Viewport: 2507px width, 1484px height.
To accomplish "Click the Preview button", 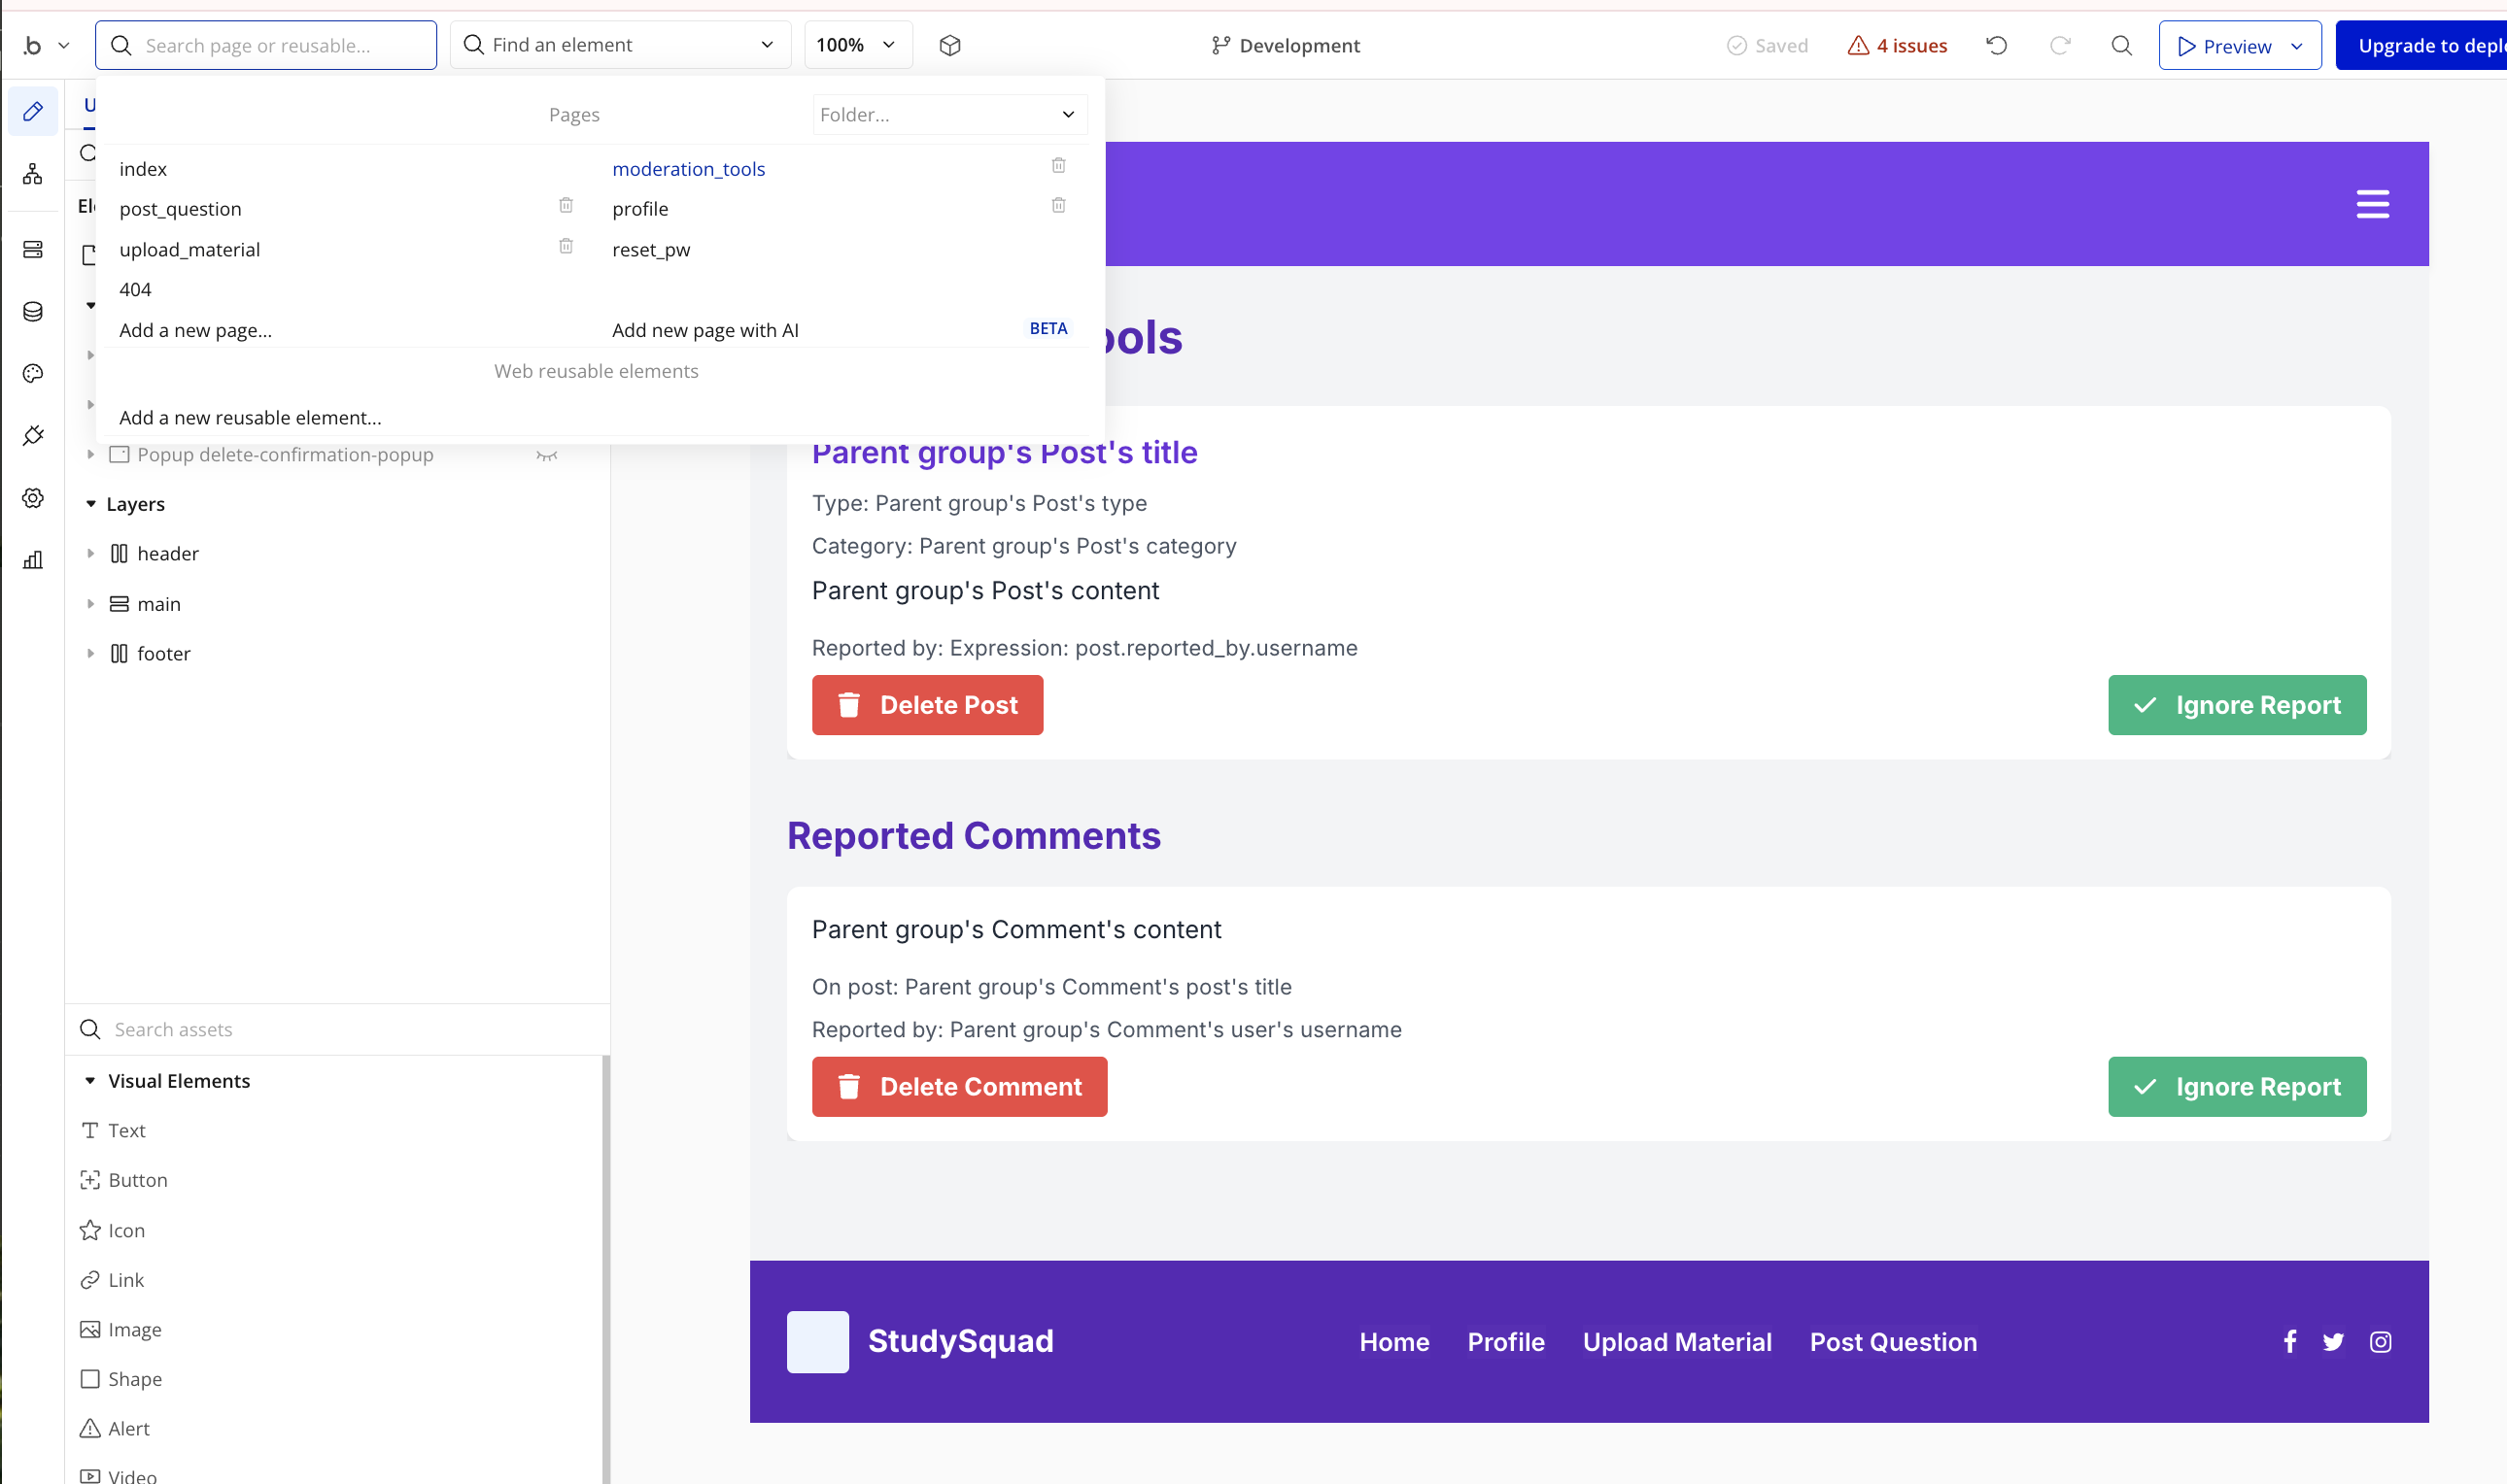I will (2225, 46).
